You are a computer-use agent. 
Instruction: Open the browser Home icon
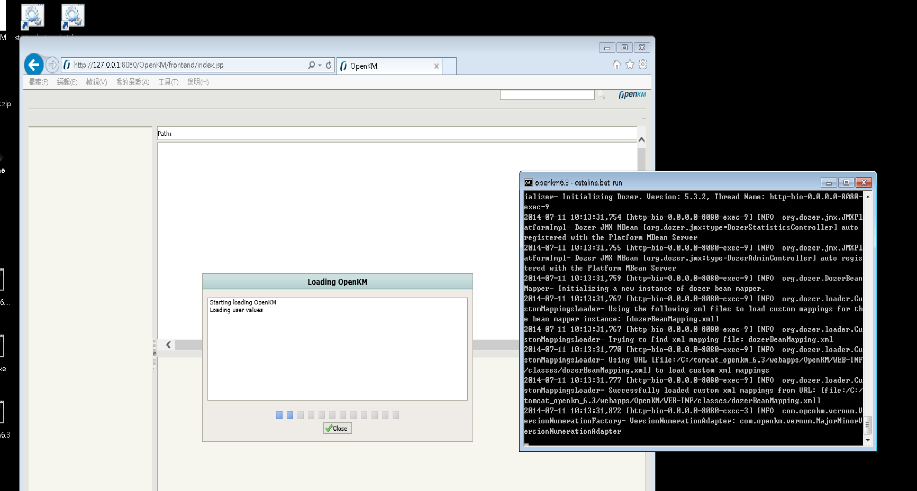[x=616, y=64]
